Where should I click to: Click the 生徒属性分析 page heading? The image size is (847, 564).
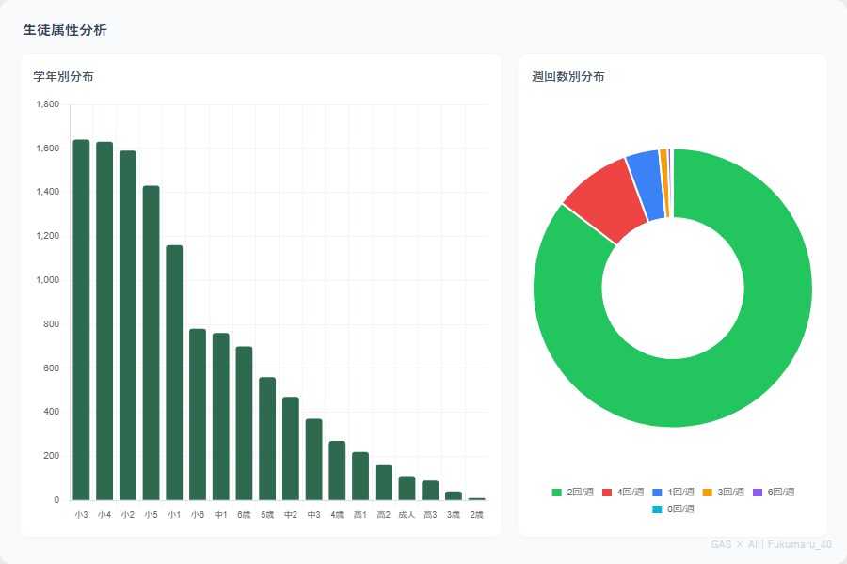[65, 30]
